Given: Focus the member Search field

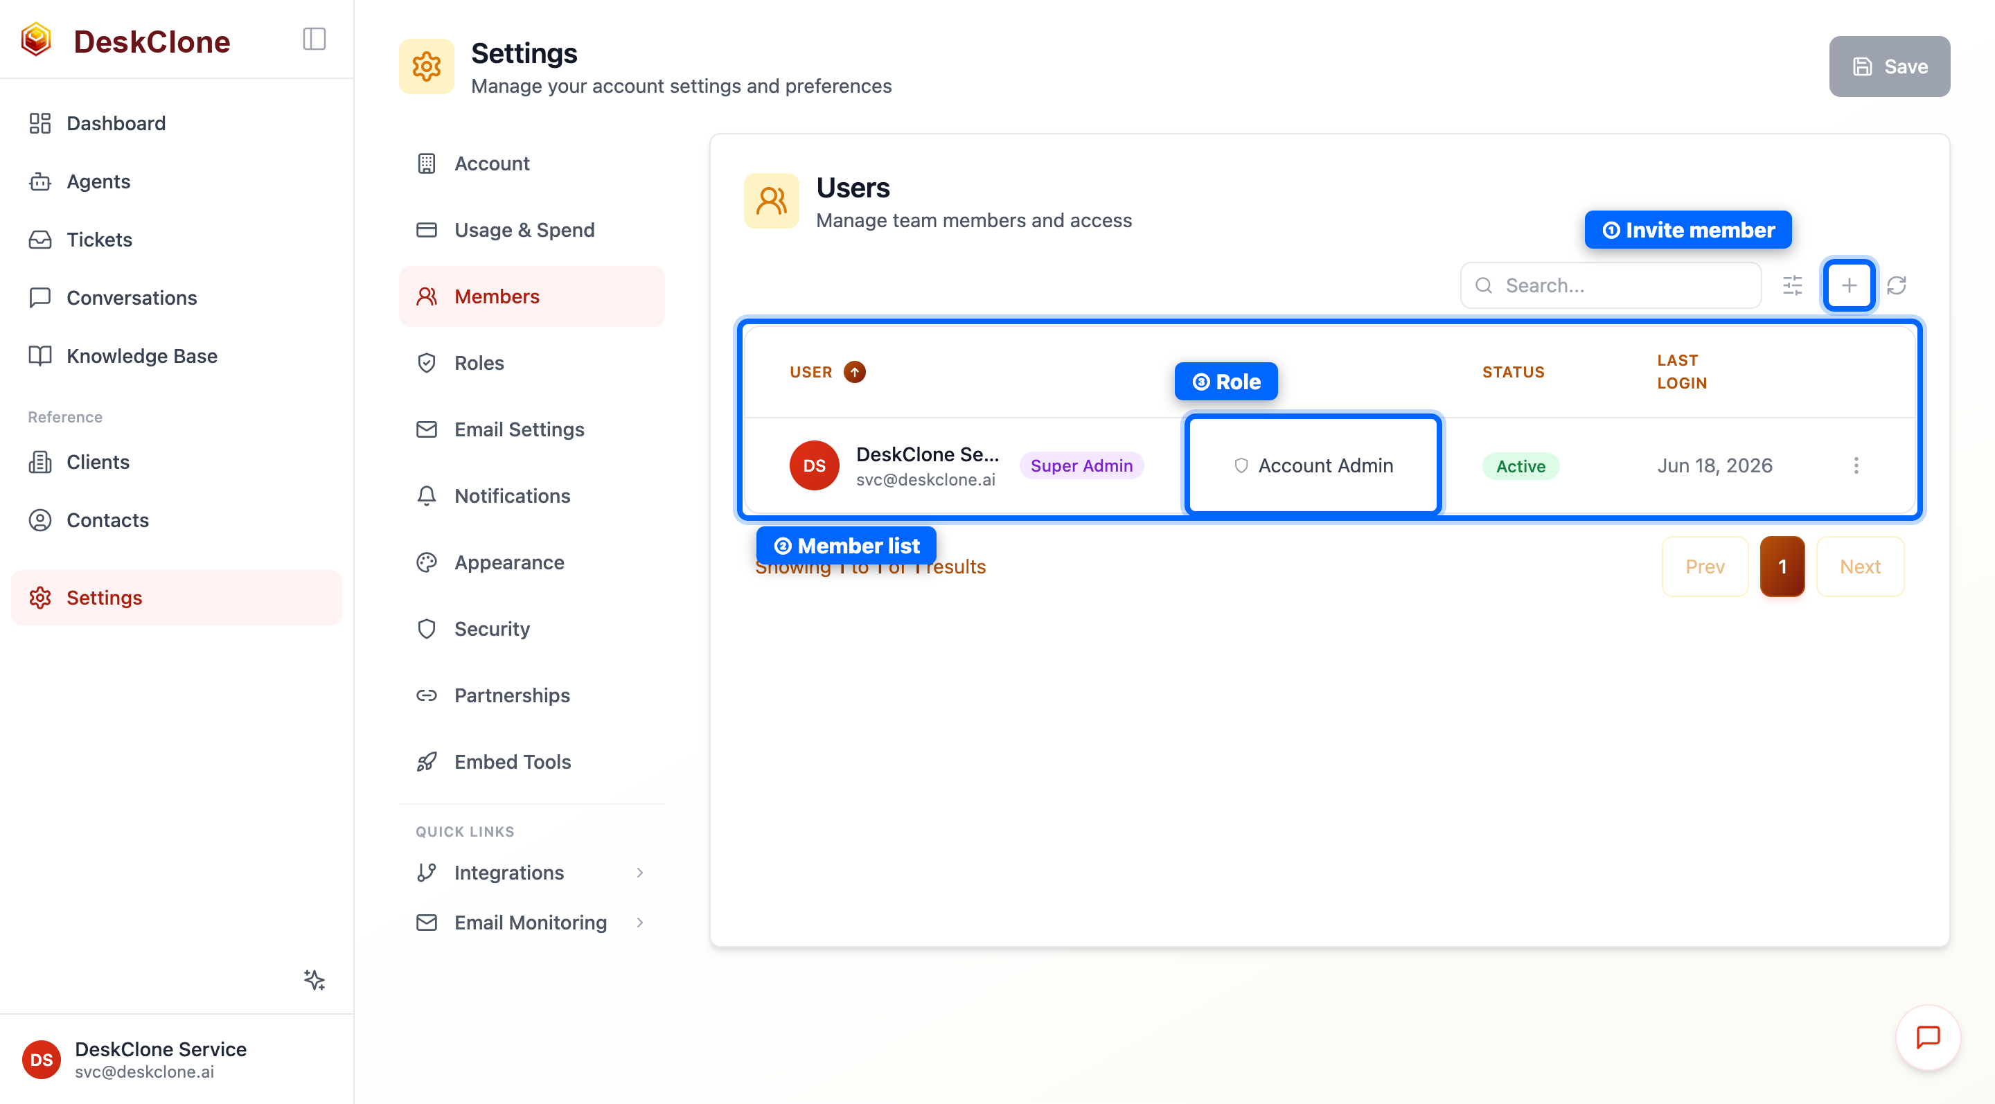Looking at the screenshot, I should coord(1610,285).
